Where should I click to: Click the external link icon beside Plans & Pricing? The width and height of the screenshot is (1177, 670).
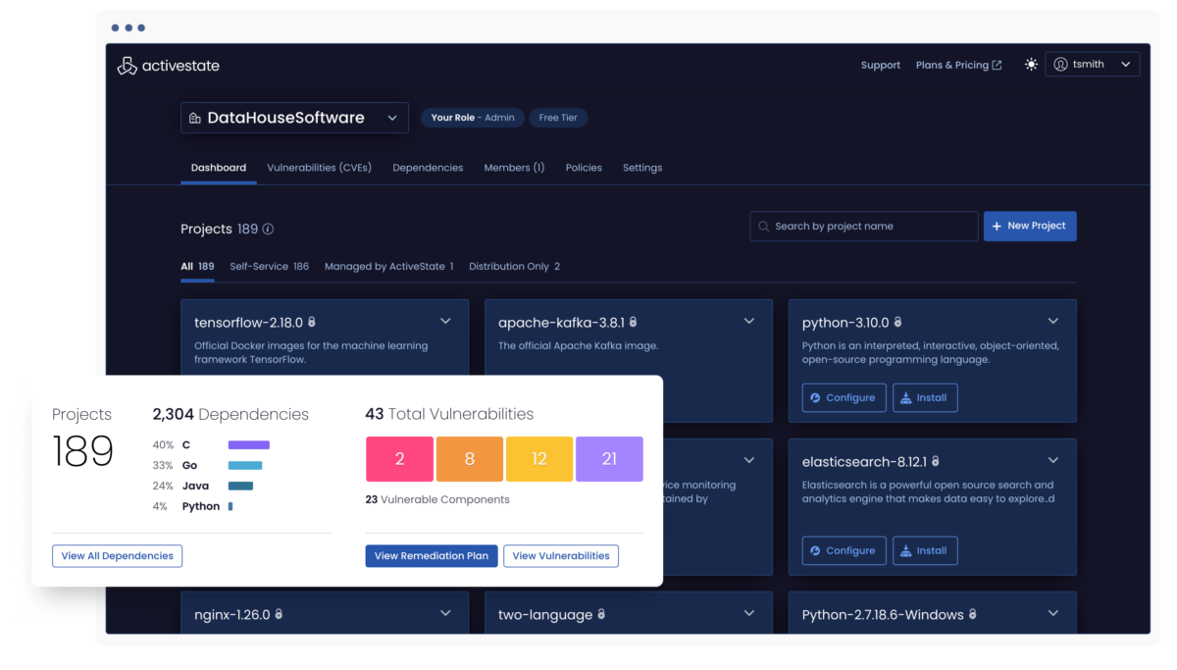[998, 65]
